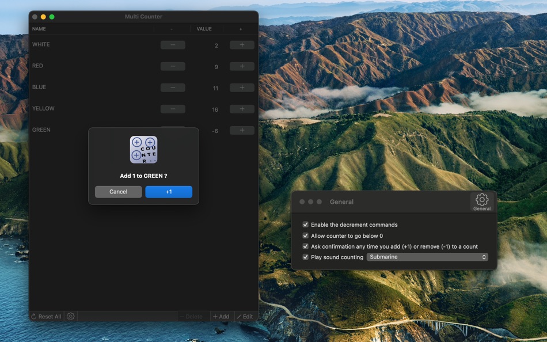Decrement the BLUE counter
Screen dimensions: 547x342
[173, 88]
